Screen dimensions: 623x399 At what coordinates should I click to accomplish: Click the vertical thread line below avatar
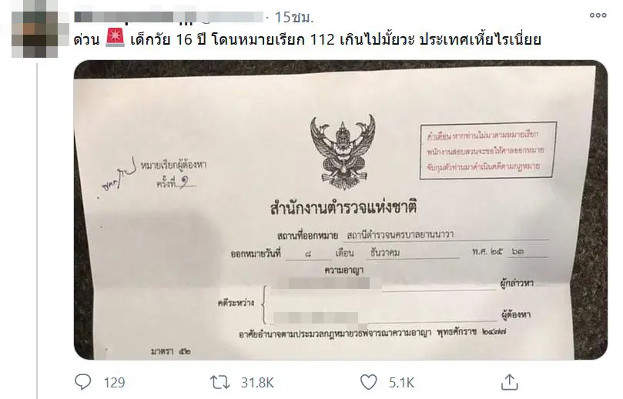[37, 230]
